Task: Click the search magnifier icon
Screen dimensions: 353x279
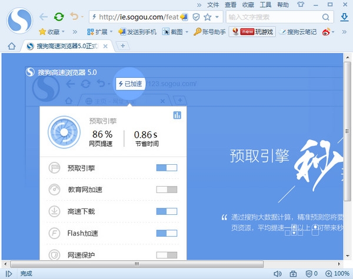Action: coord(326,17)
